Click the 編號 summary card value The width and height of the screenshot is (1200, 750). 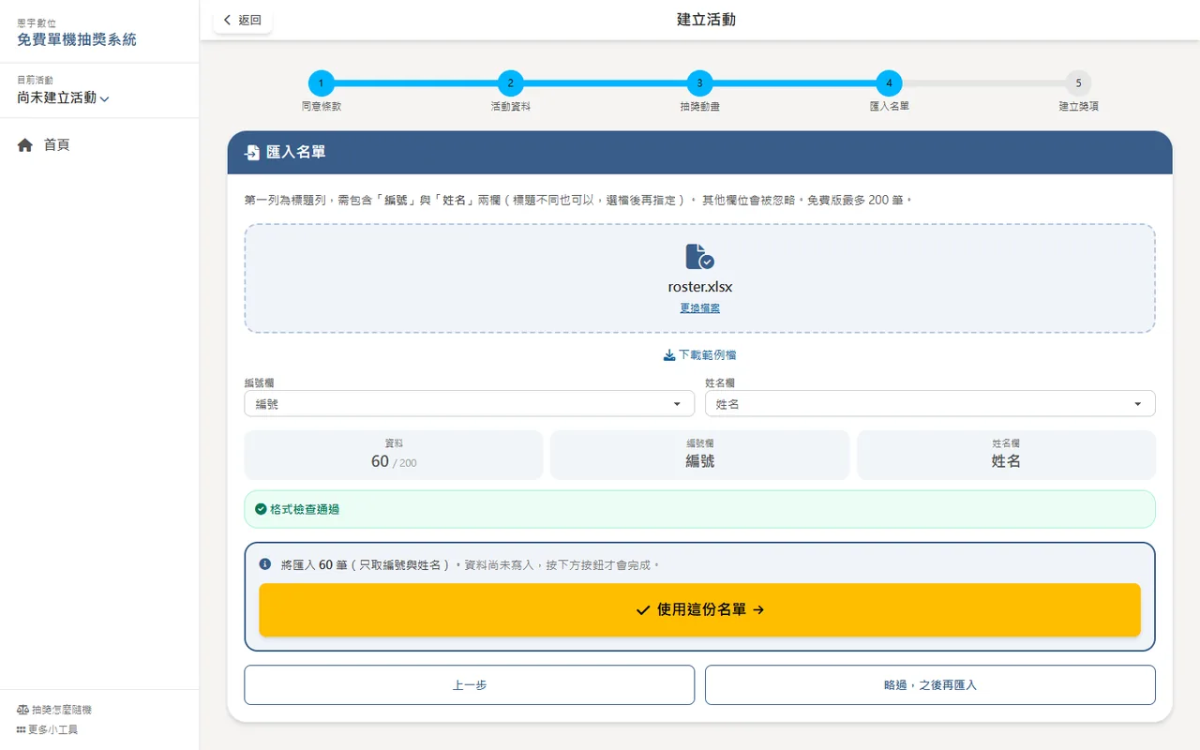click(699, 461)
